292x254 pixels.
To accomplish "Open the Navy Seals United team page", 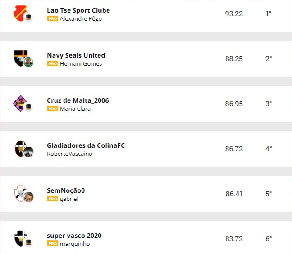I will [76, 55].
